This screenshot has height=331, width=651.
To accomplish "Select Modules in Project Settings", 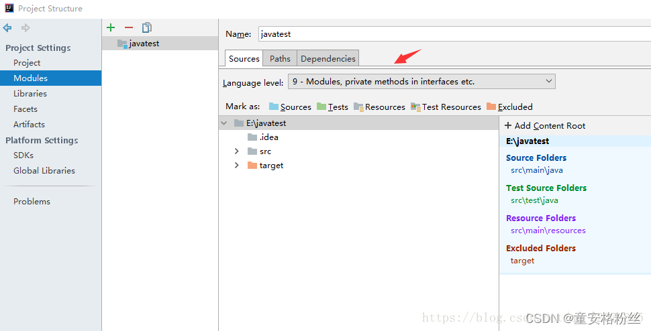I will (50, 78).
